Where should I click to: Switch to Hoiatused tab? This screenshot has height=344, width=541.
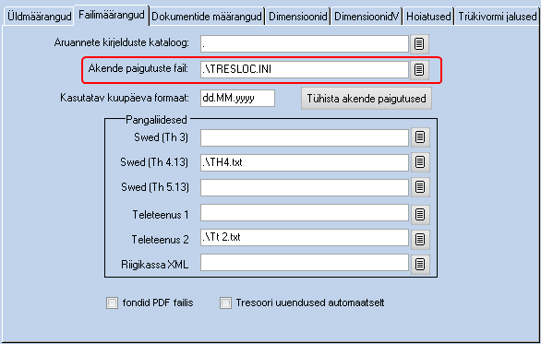coord(428,17)
